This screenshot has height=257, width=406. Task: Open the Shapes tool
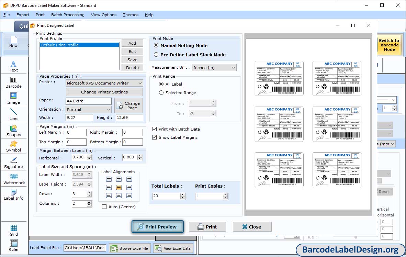point(13,131)
